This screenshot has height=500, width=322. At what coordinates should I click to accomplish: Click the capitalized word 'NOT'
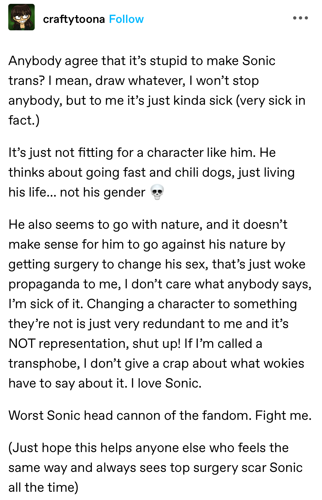pos(22,343)
